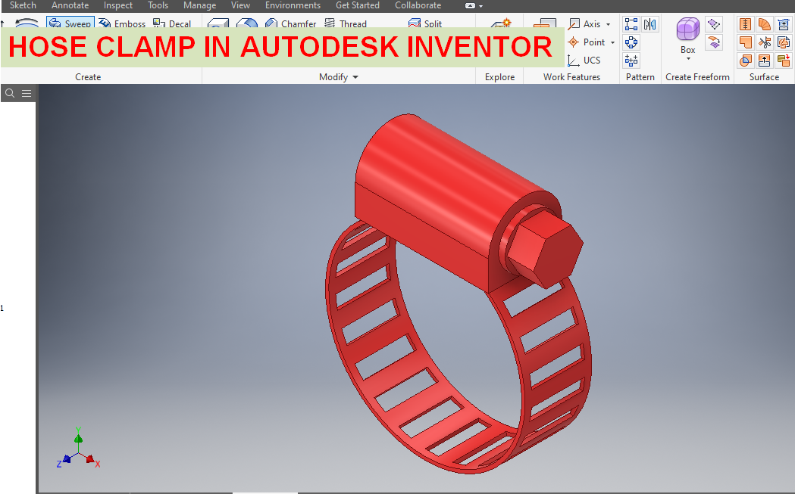Expand the Point dropdown arrow
This screenshot has width=795, height=494.
612,42
